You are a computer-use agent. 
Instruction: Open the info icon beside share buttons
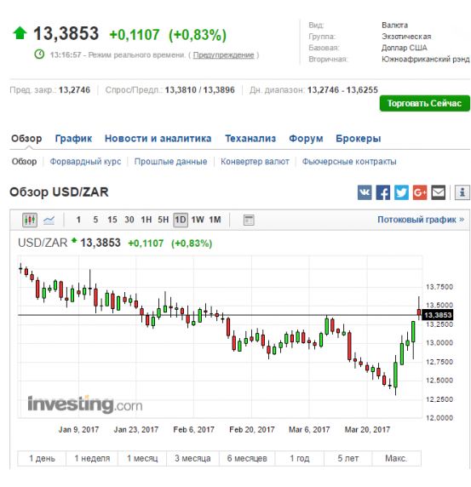click(462, 192)
